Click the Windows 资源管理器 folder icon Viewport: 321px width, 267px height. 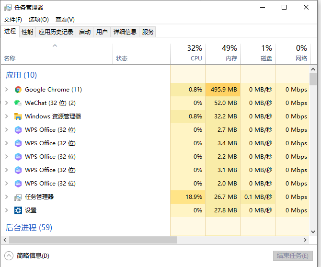(x=18, y=116)
